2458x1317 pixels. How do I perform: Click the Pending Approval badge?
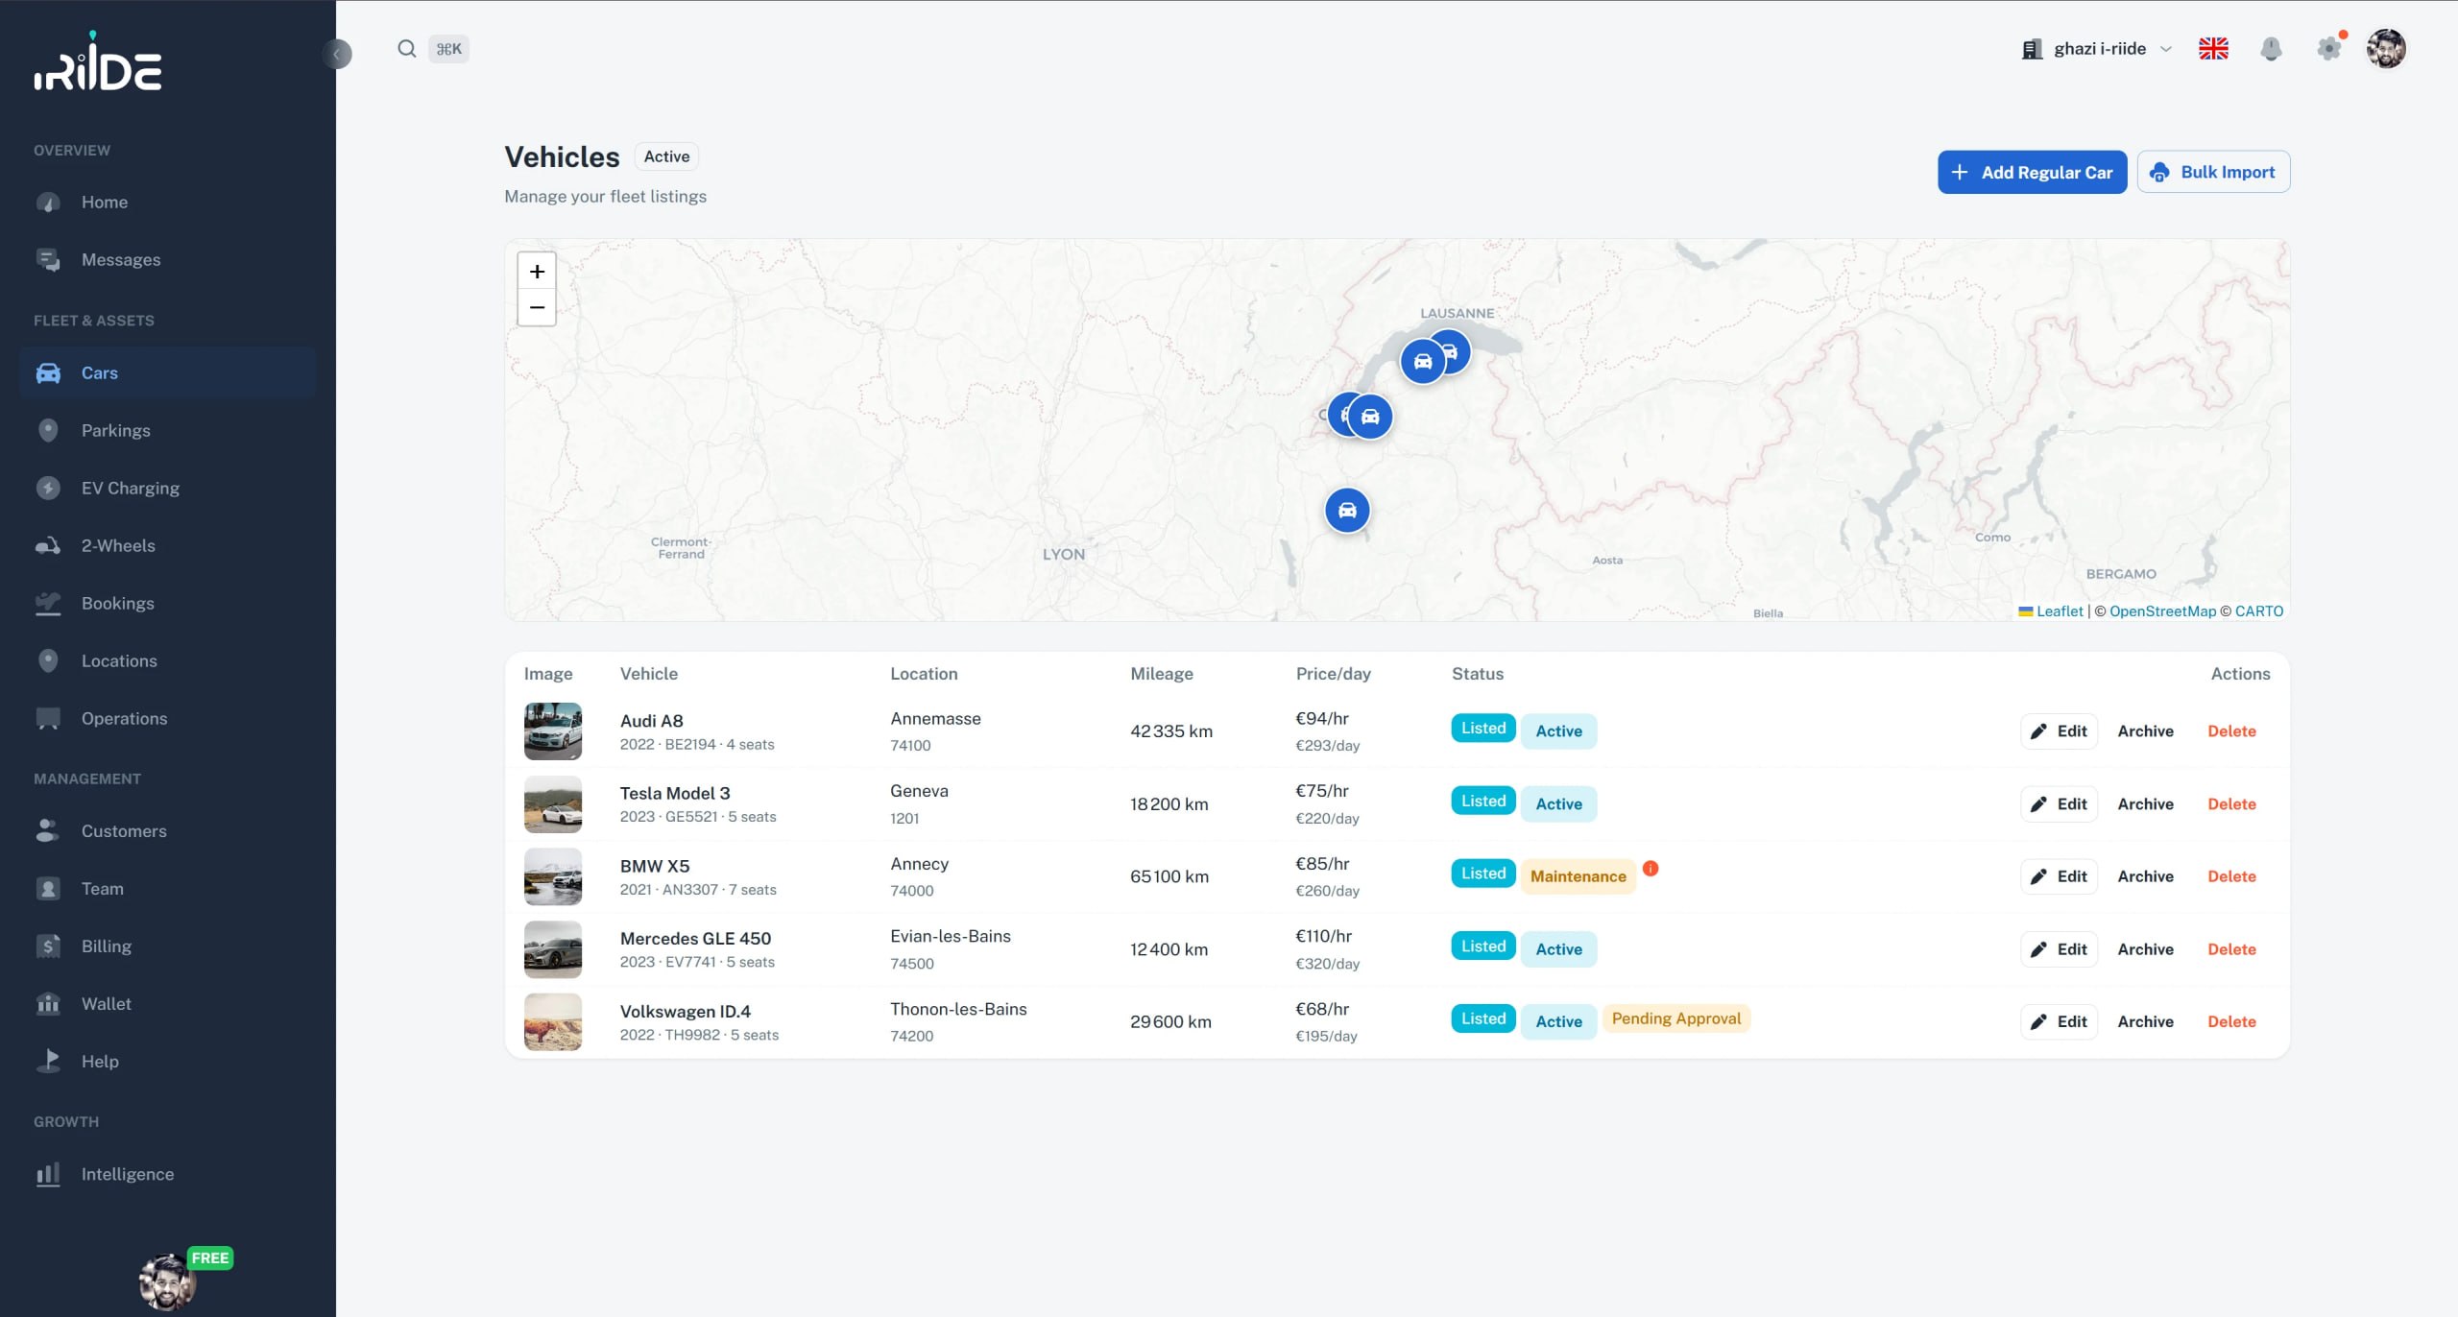pos(1676,1018)
